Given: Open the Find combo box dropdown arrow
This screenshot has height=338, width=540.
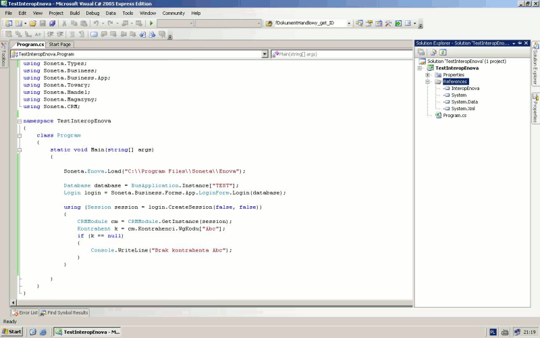Looking at the screenshot, I should [x=349, y=23].
